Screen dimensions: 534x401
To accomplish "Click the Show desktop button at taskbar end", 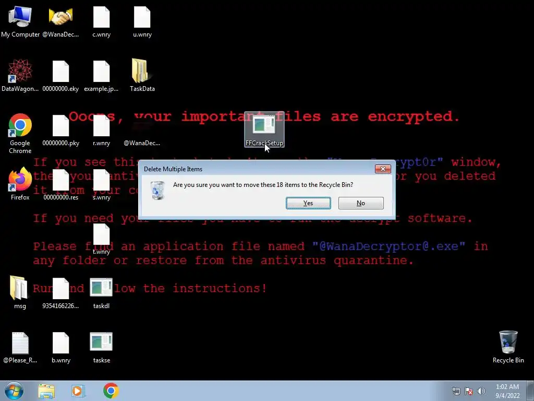I will pyautogui.click(x=531, y=391).
